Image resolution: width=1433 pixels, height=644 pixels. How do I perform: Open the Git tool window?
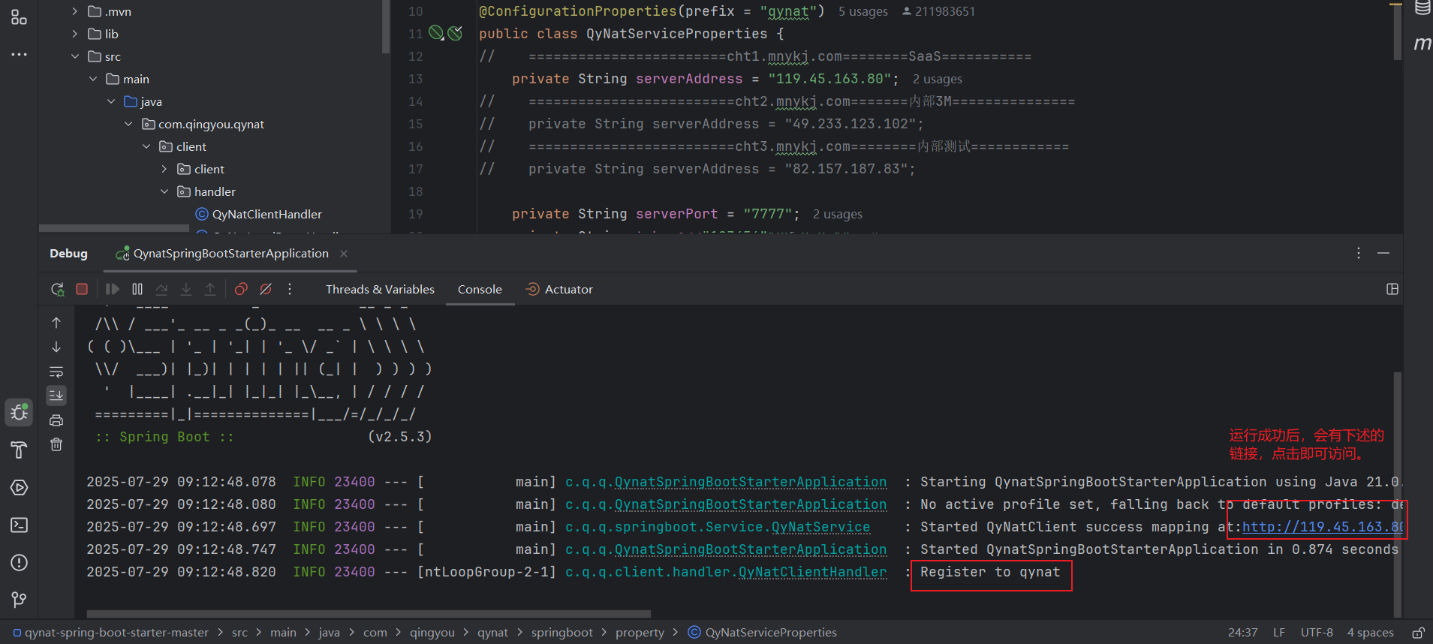pyautogui.click(x=20, y=599)
